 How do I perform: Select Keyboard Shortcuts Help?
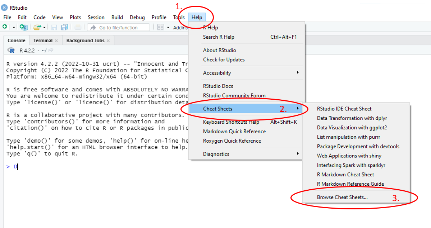(x=247, y=122)
